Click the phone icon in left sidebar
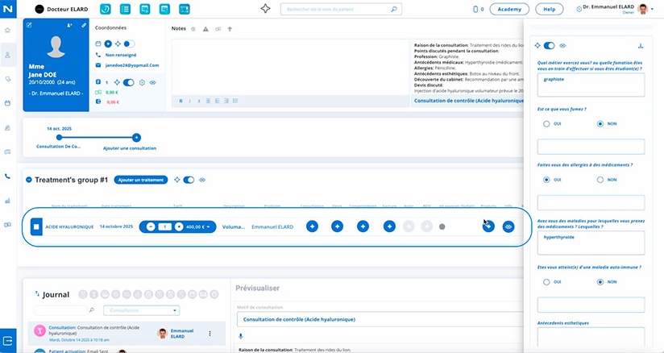664x353 pixels. click(8, 176)
